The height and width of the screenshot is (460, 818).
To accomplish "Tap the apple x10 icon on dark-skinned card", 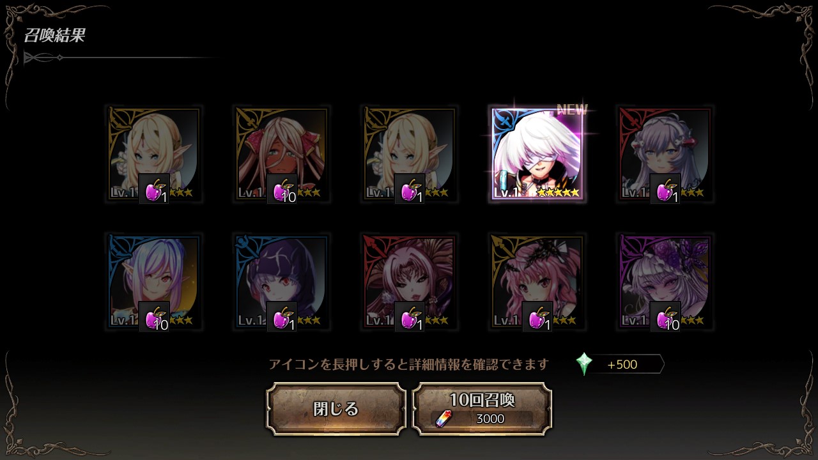I will [282, 189].
